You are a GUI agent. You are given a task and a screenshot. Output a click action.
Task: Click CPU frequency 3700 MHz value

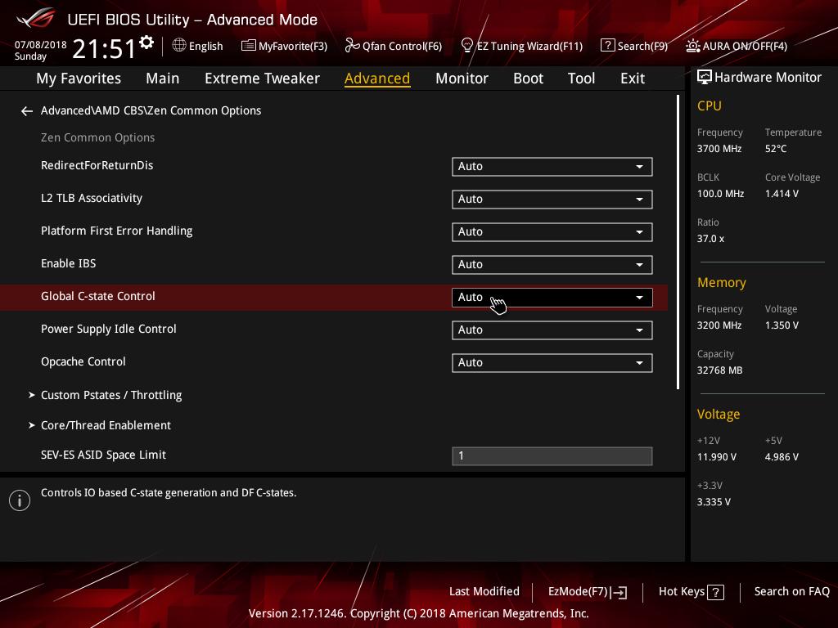[719, 149]
